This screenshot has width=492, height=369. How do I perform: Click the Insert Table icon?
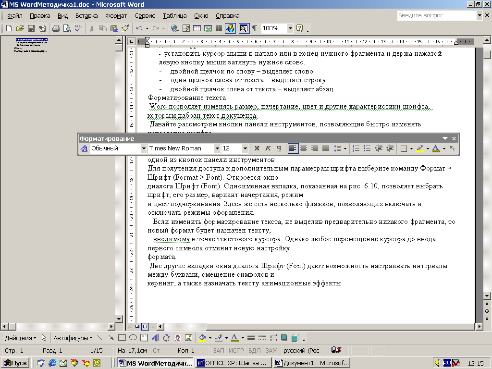pyautogui.click(x=197, y=28)
